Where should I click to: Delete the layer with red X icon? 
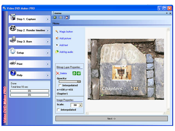coord(58,73)
